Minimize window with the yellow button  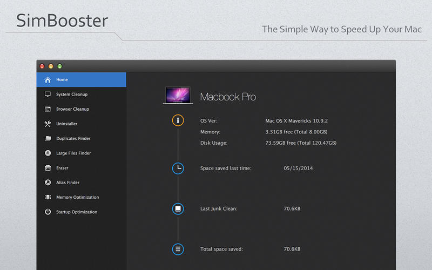pyautogui.click(x=51, y=66)
